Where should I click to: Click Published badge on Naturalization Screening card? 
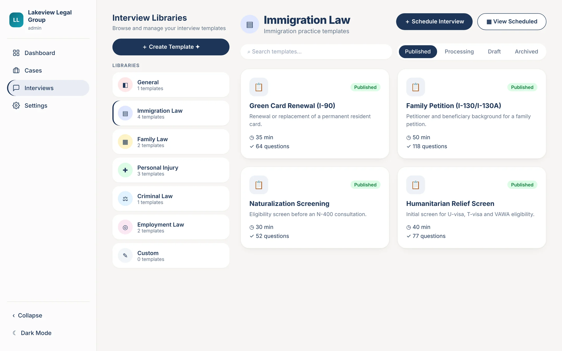365,185
